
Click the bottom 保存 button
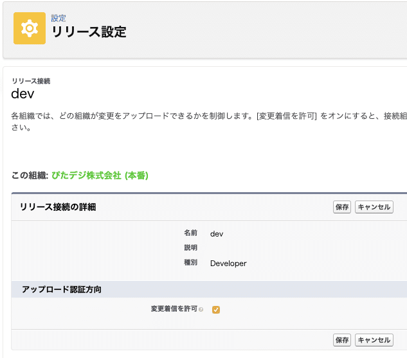click(x=342, y=340)
